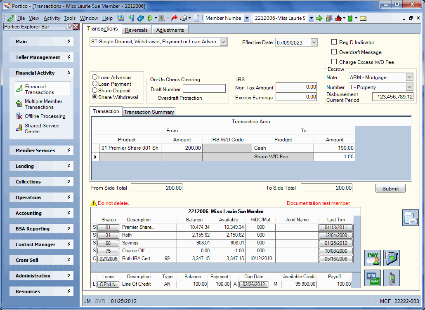
Task: Click the Draft Number input field
Action: 204,89
